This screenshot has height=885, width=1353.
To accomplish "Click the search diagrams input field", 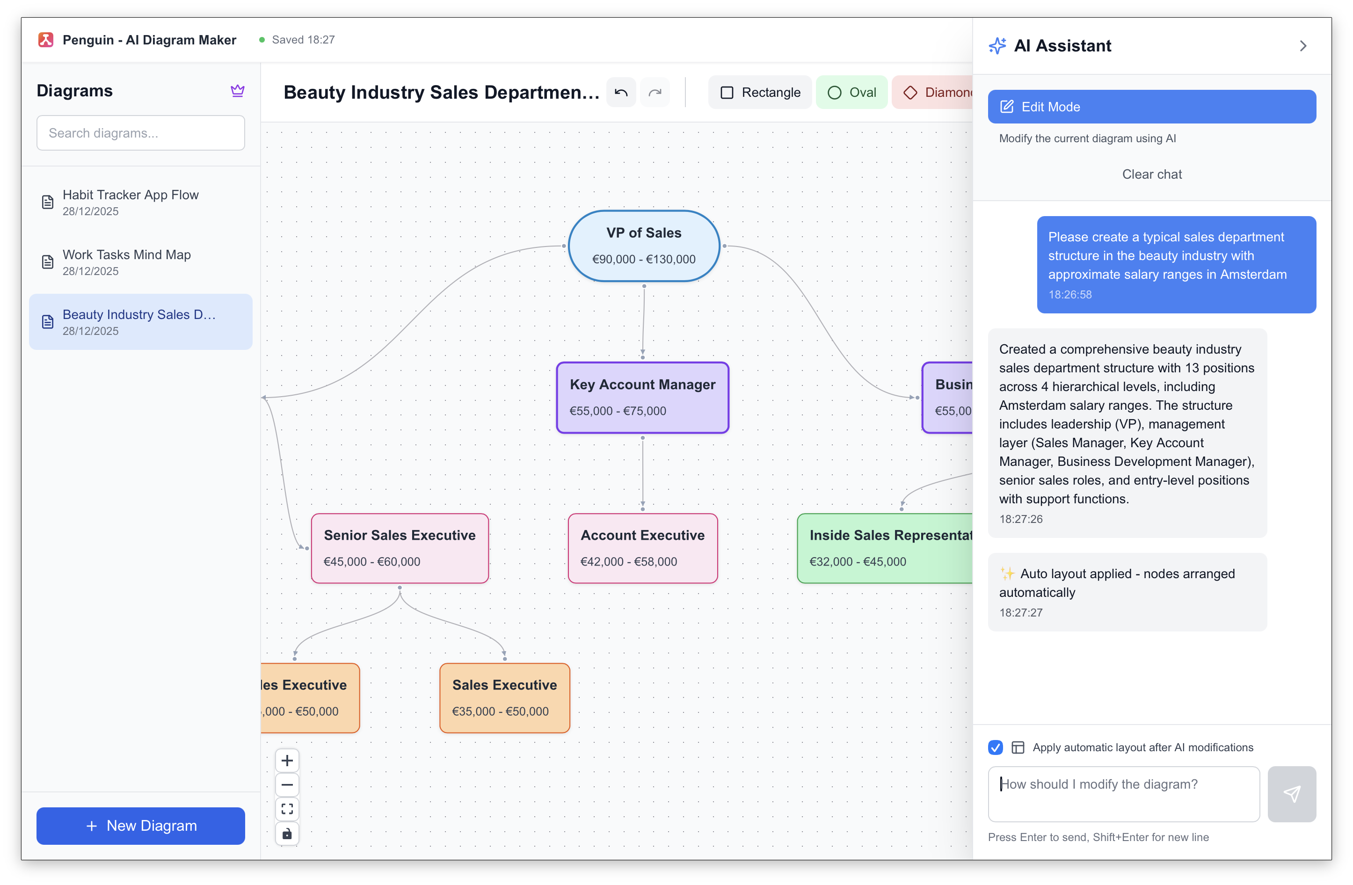I will point(140,132).
